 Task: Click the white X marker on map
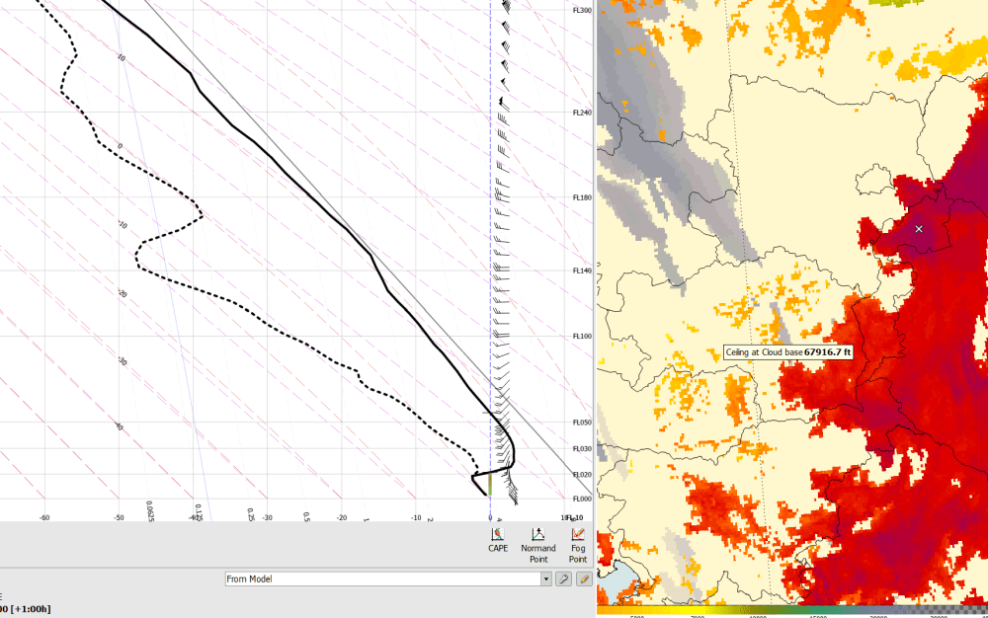[919, 228]
